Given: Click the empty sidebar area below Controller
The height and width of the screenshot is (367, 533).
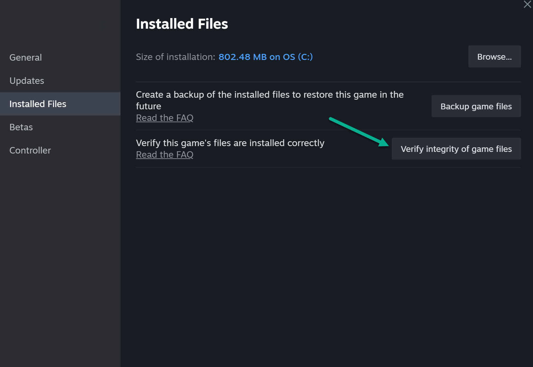Looking at the screenshot, I should click(x=60, y=252).
